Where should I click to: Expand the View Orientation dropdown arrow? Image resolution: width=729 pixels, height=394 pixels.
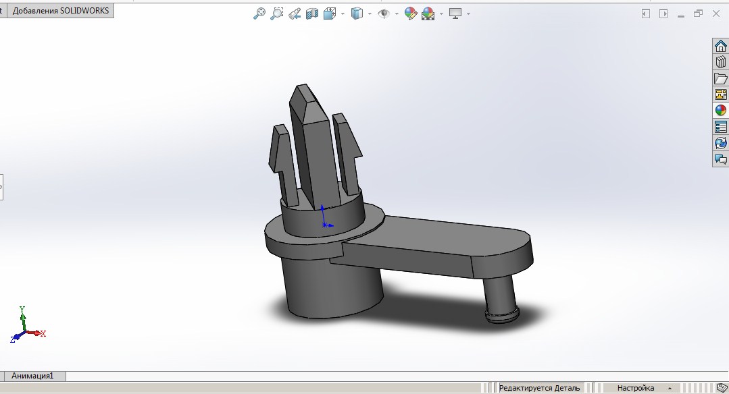tap(343, 14)
